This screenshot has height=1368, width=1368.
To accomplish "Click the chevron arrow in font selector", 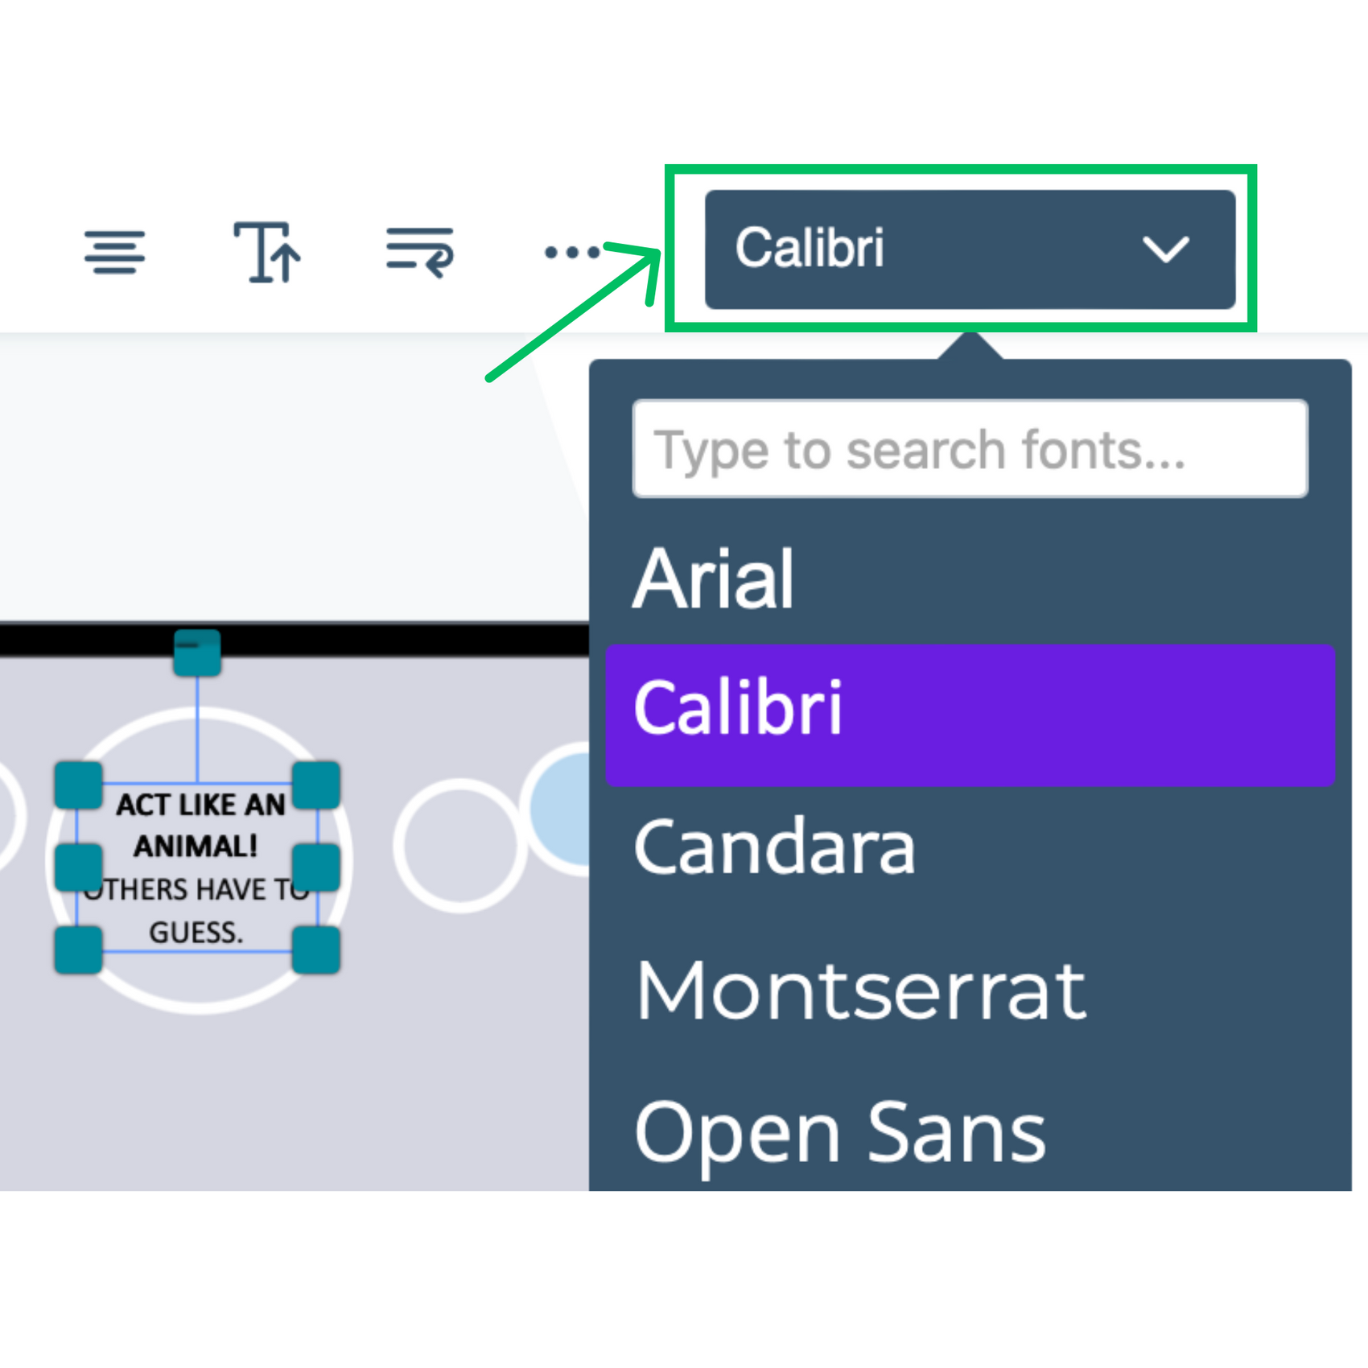I will click(x=1166, y=249).
